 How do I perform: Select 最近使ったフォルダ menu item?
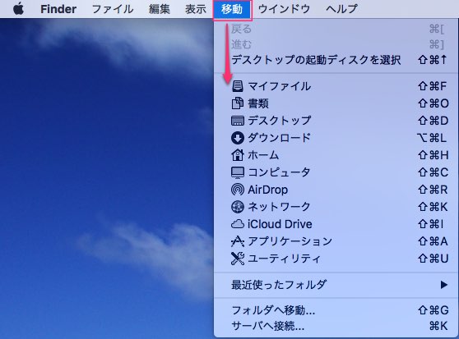(336, 285)
